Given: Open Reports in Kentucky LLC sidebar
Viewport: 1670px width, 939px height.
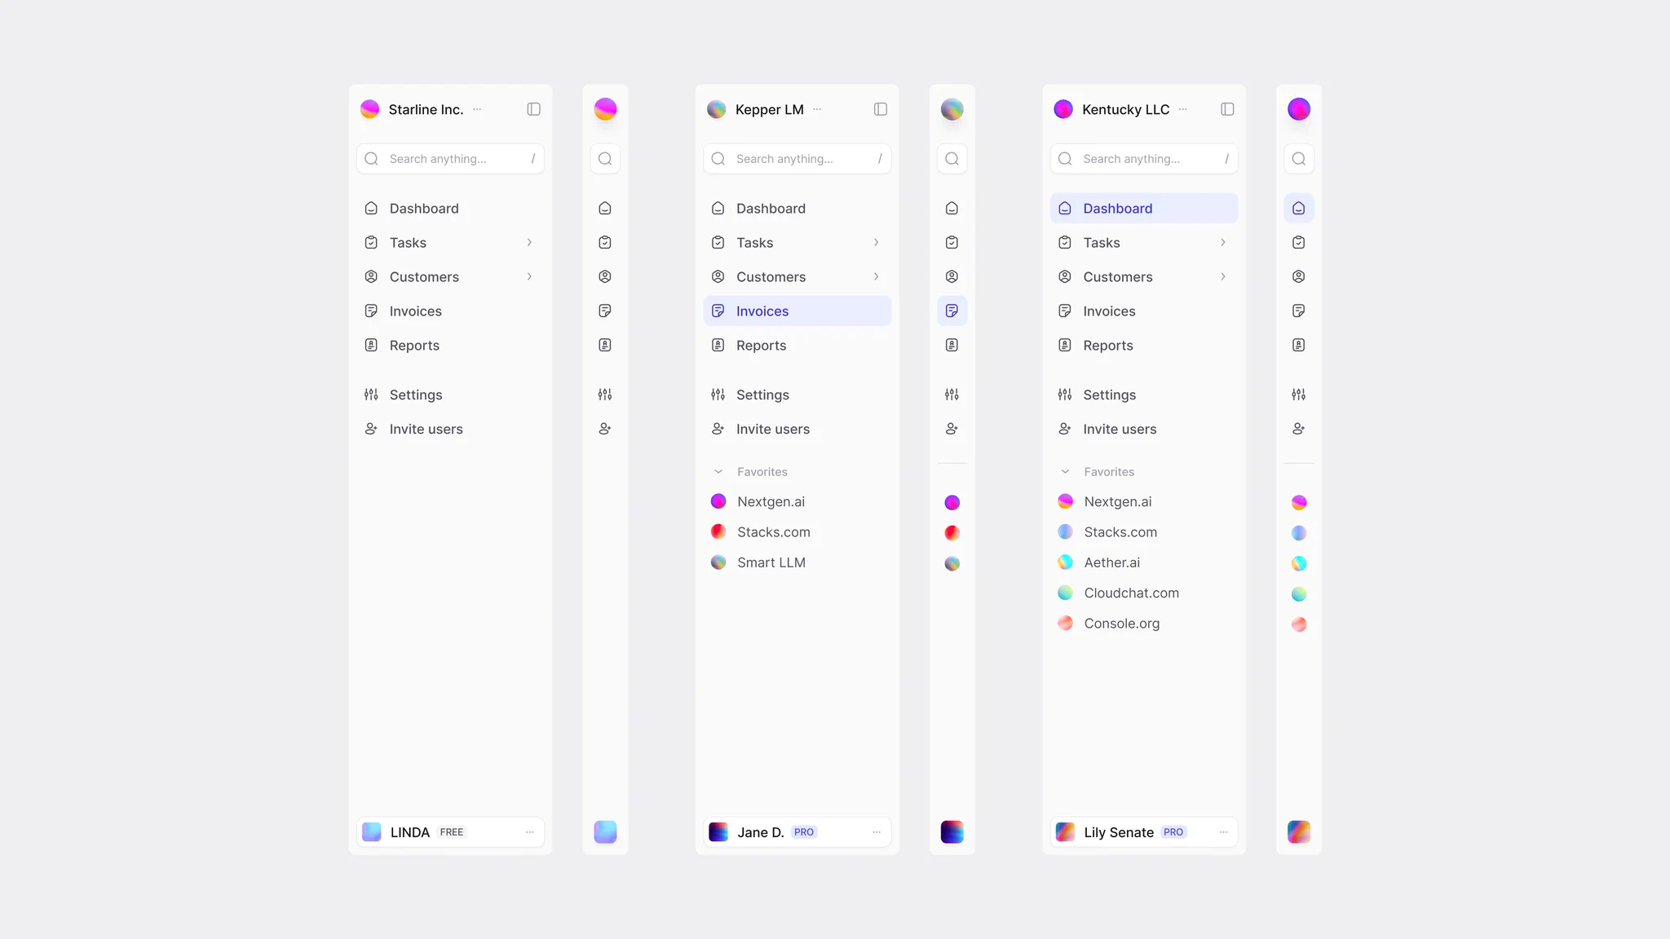Looking at the screenshot, I should [x=1144, y=346].
